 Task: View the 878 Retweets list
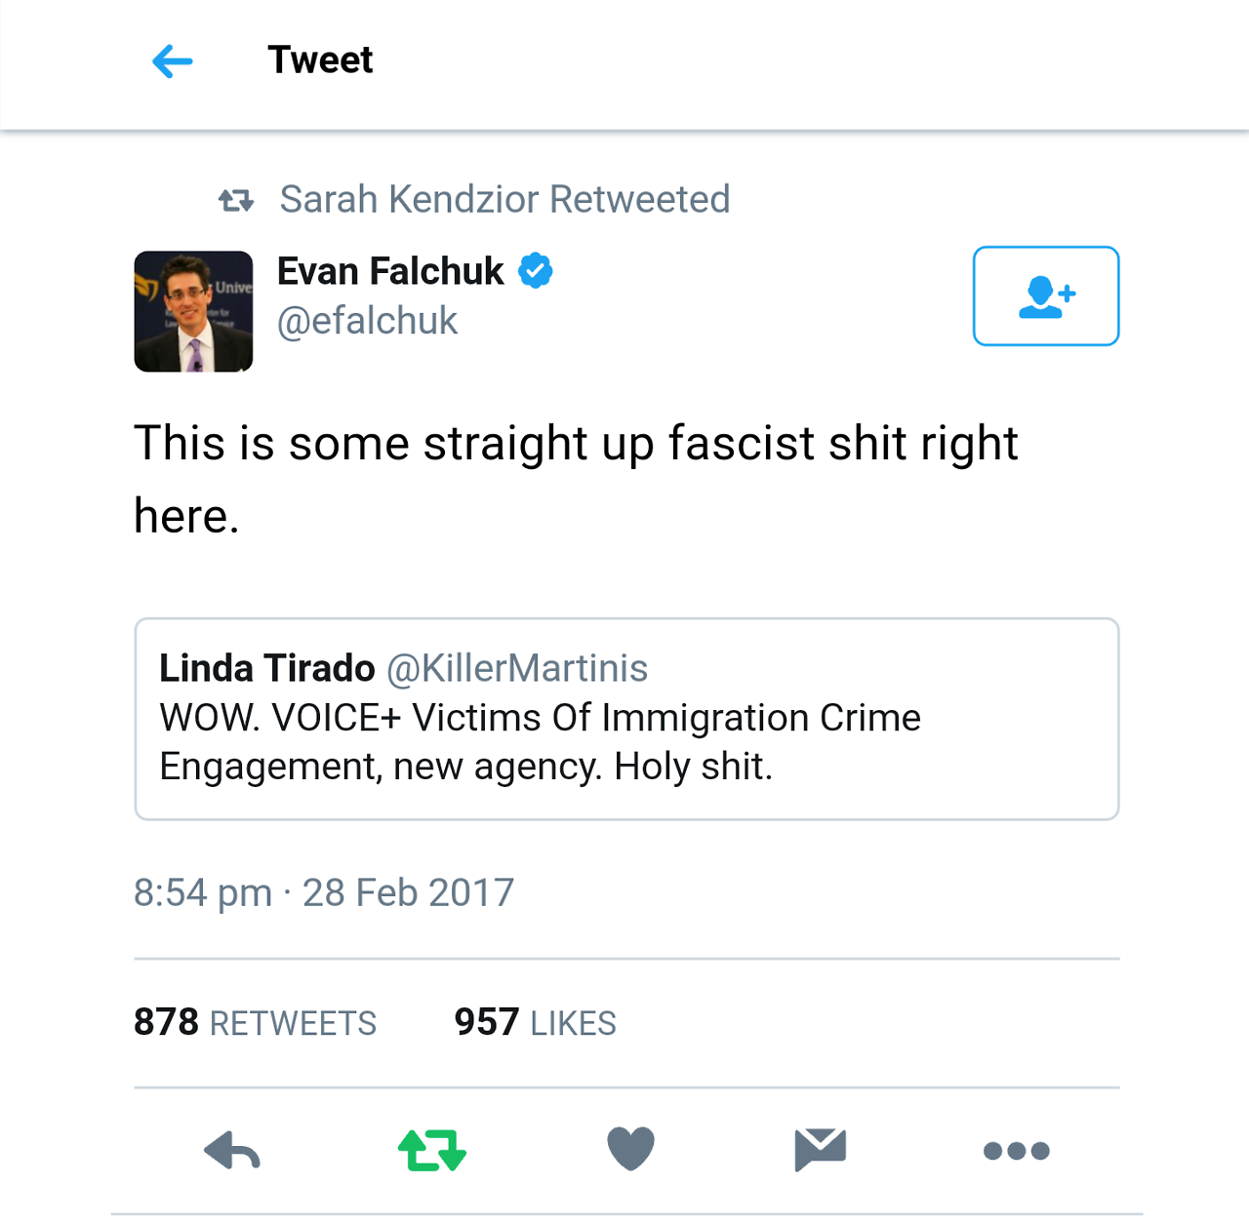(x=255, y=1022)
